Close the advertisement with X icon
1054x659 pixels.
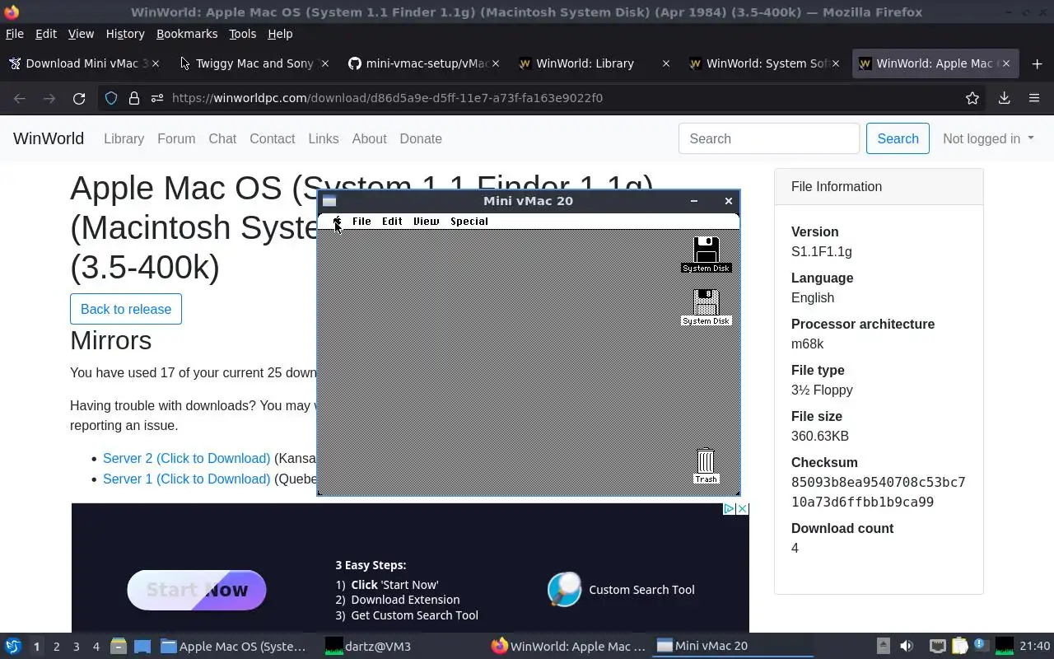point(742,509)
